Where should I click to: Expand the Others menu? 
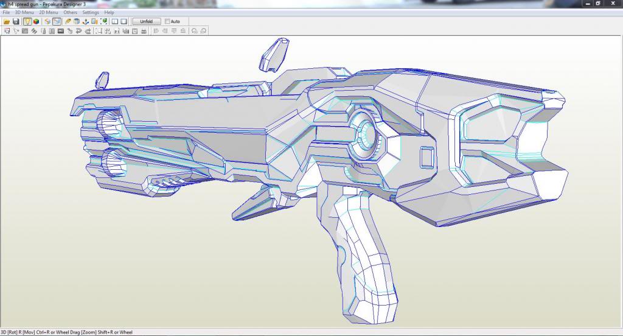(x=70, y=12)
